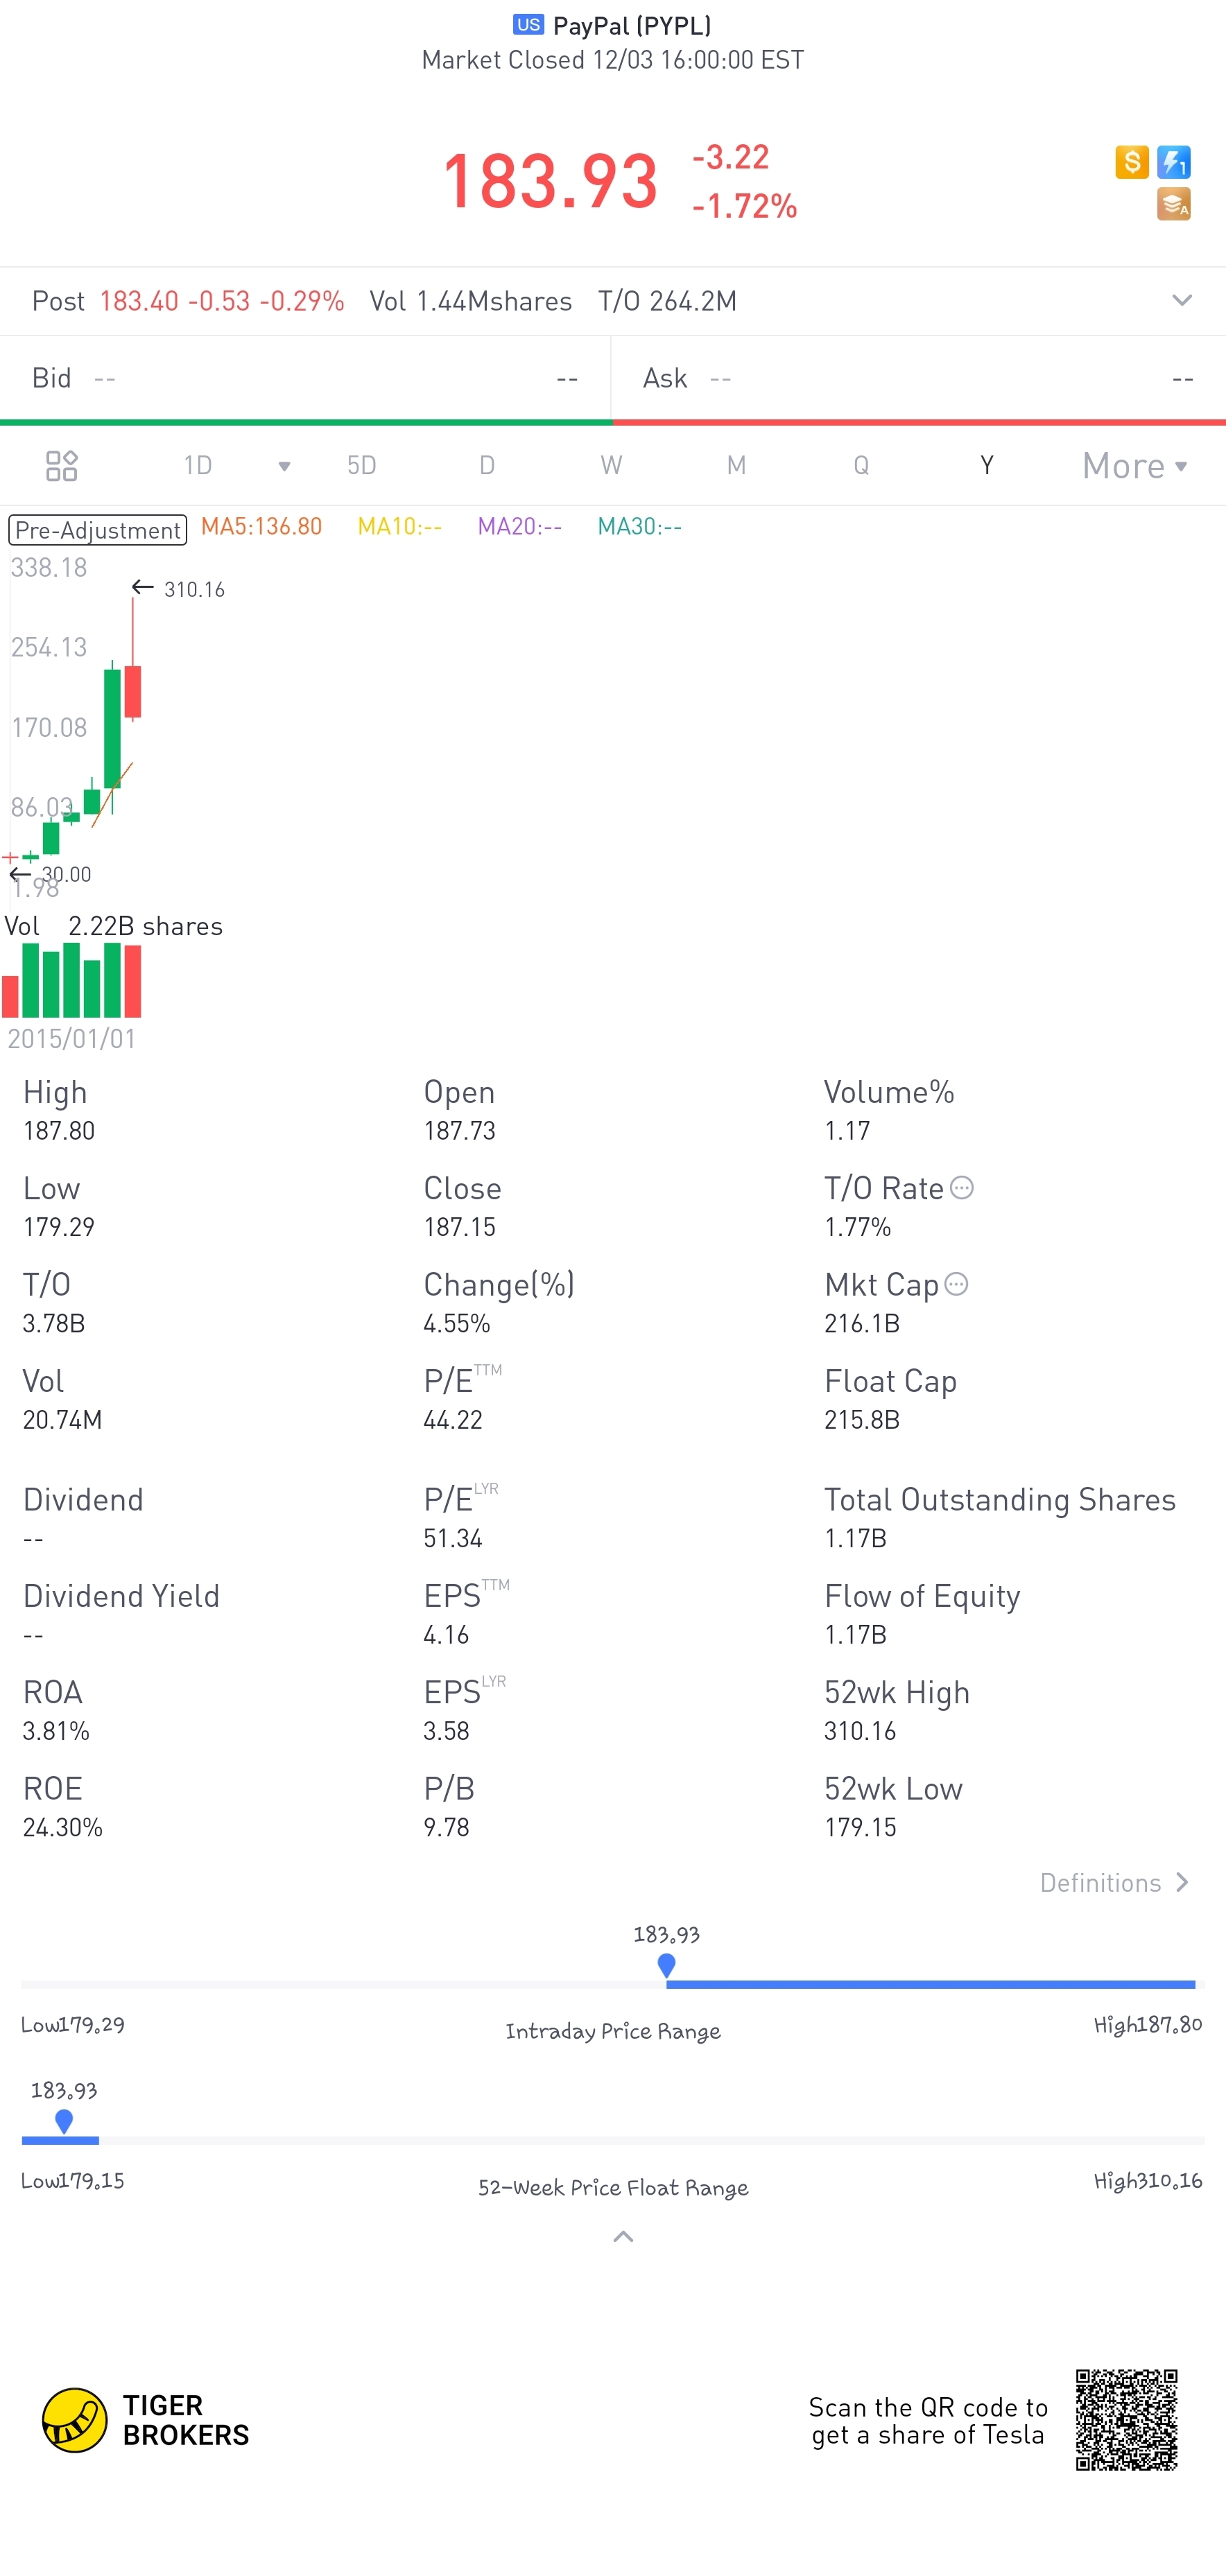Tap the orange dollar sign badge
This screenshot has width=1226, height=2576.
[1131, 162]
